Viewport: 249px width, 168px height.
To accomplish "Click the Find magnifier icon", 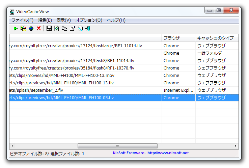I will click(80, 29).
